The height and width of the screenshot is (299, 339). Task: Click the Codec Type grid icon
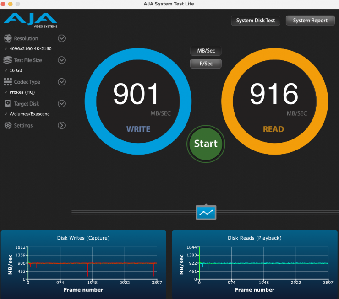[7, 82]
